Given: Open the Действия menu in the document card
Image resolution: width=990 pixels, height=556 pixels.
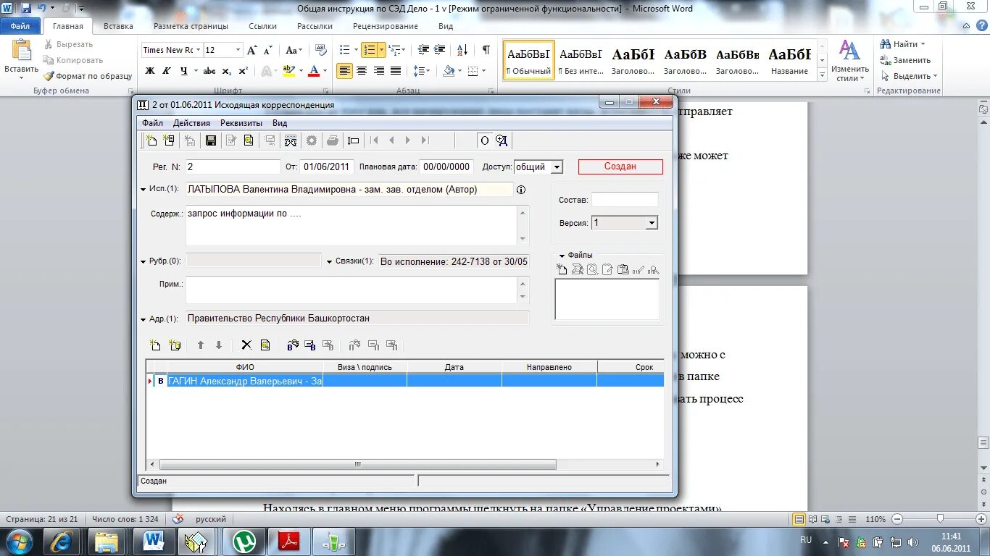Looking at the screenshot, I should point(191,123).
